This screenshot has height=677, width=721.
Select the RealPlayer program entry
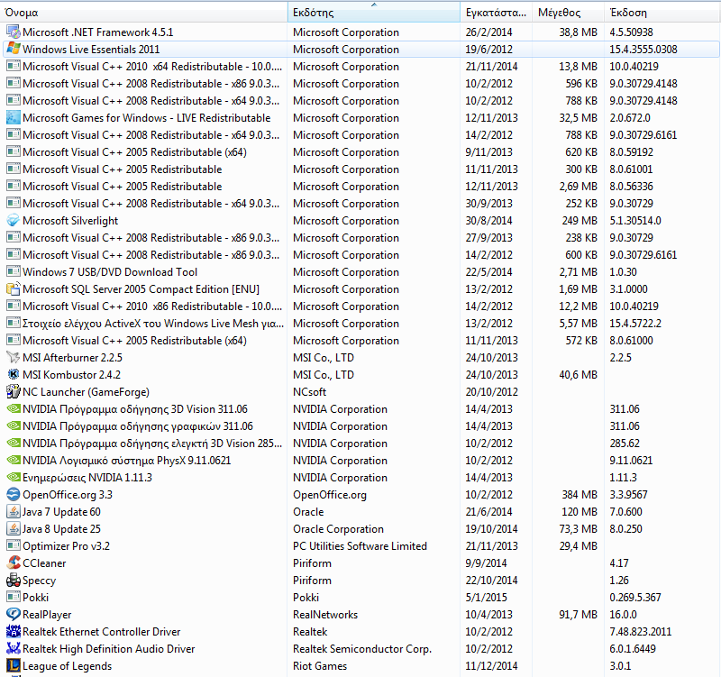[x=361, y=615]
